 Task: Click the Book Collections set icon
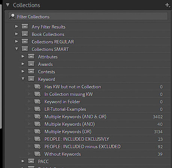click(x=25, y=34)
